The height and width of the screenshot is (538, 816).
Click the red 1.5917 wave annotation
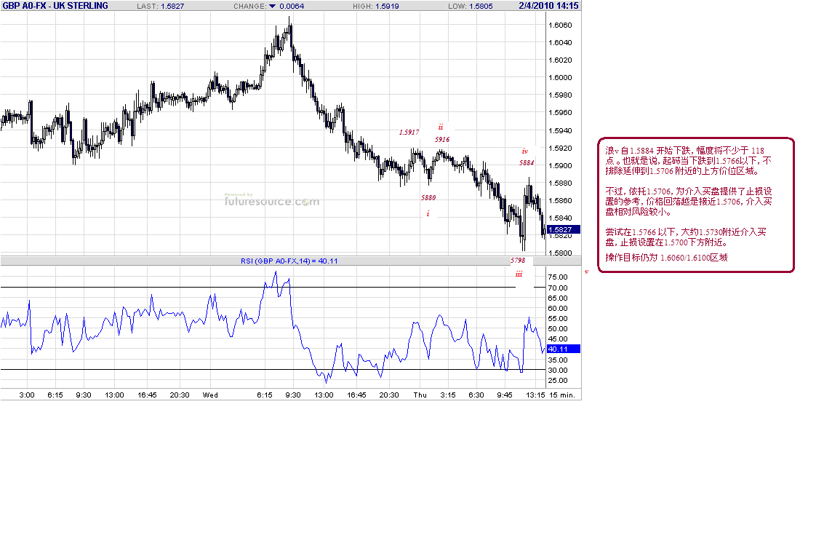[x=409, y=132]
